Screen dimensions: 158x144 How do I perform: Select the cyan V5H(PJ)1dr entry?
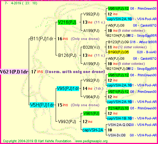(x=42, y=105)
